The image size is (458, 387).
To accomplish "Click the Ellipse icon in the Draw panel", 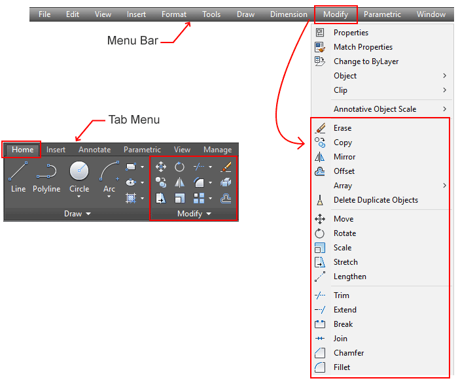I will pos(131,182).
